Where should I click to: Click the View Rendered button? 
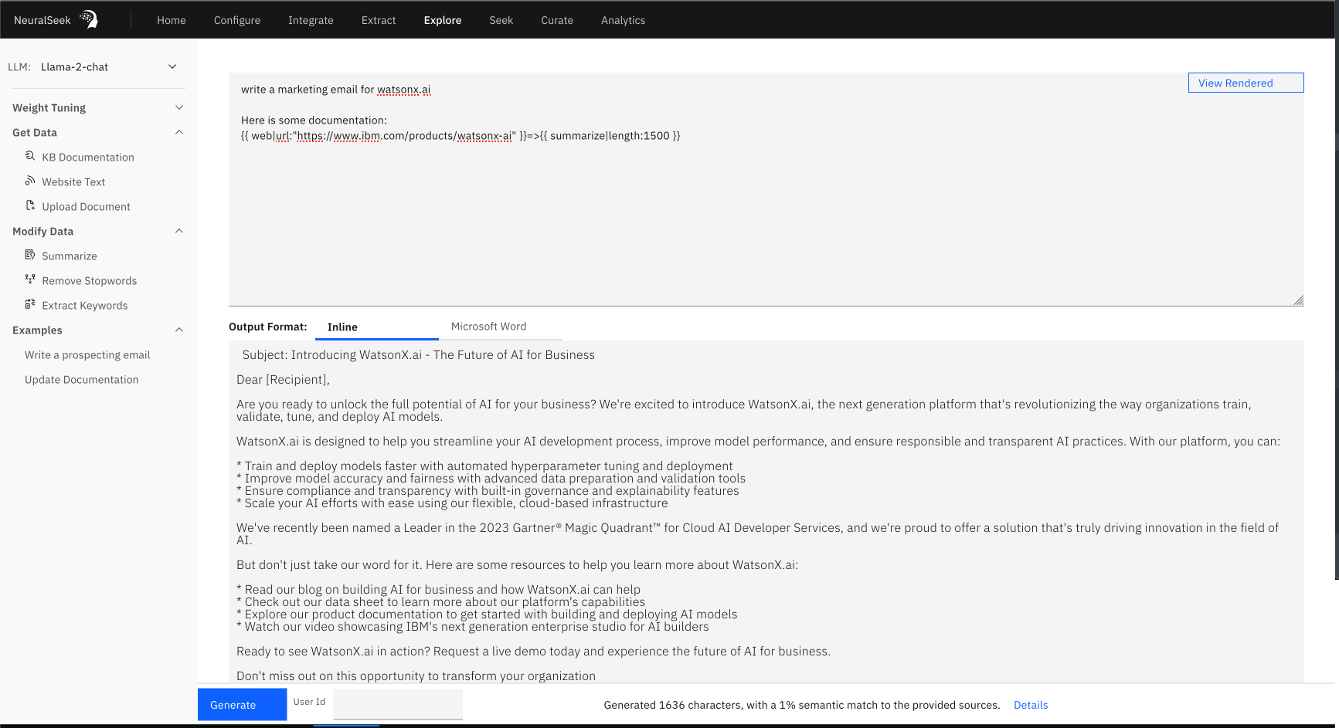coord(1245,83)
